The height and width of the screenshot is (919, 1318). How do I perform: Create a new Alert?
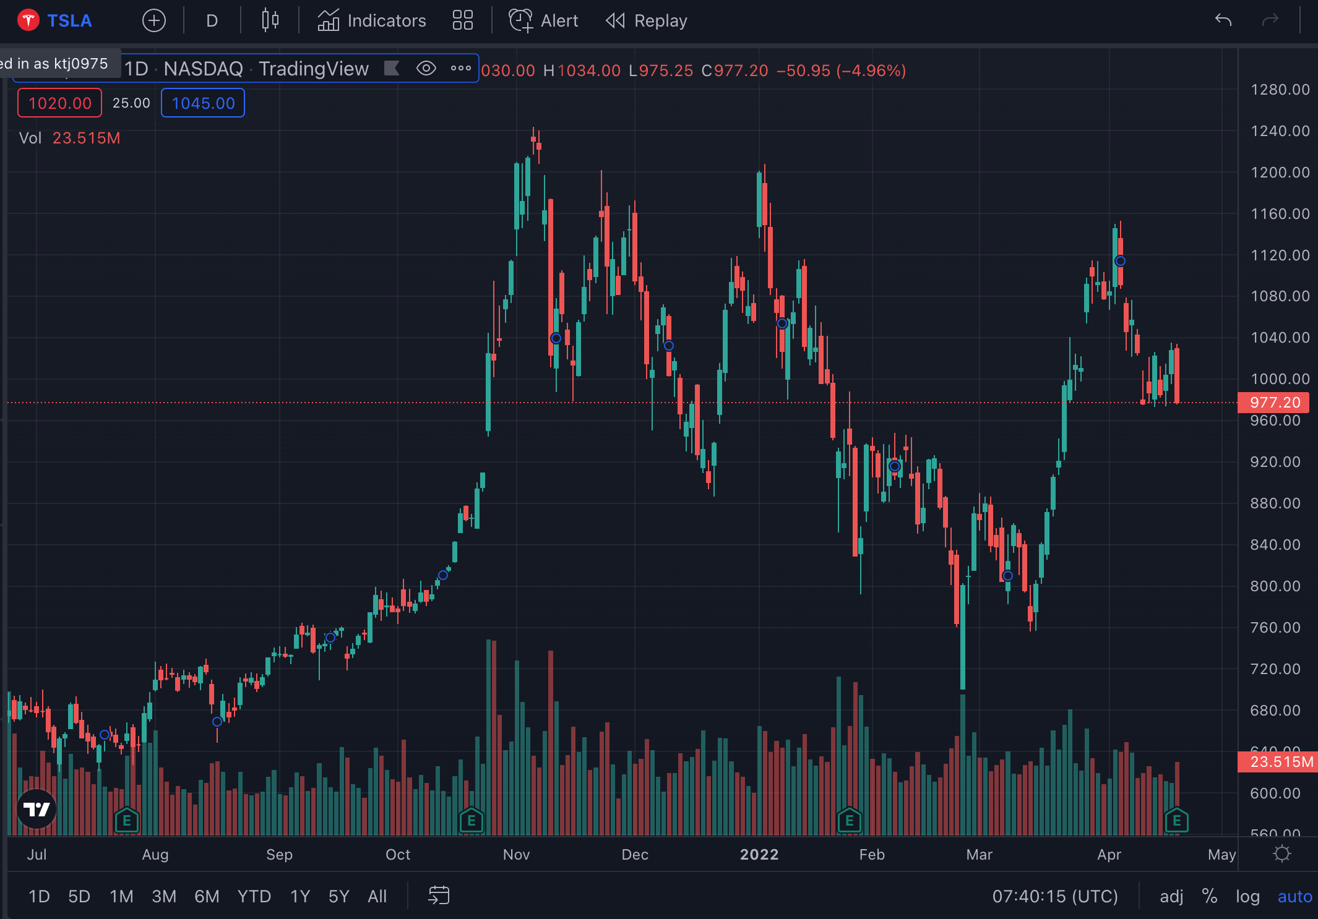click(x=543, y=20)
